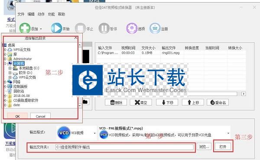
Task: Click the green Add (添加) icon
Action: 25,28
